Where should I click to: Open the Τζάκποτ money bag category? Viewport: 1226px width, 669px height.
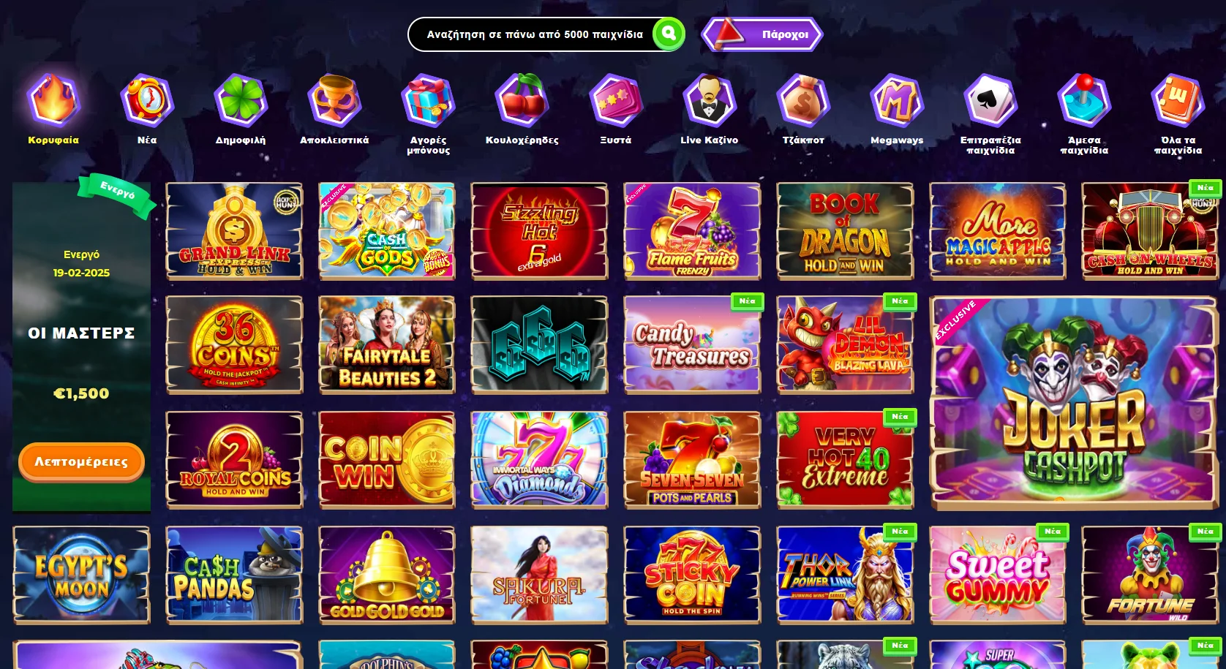click(802, 100)
